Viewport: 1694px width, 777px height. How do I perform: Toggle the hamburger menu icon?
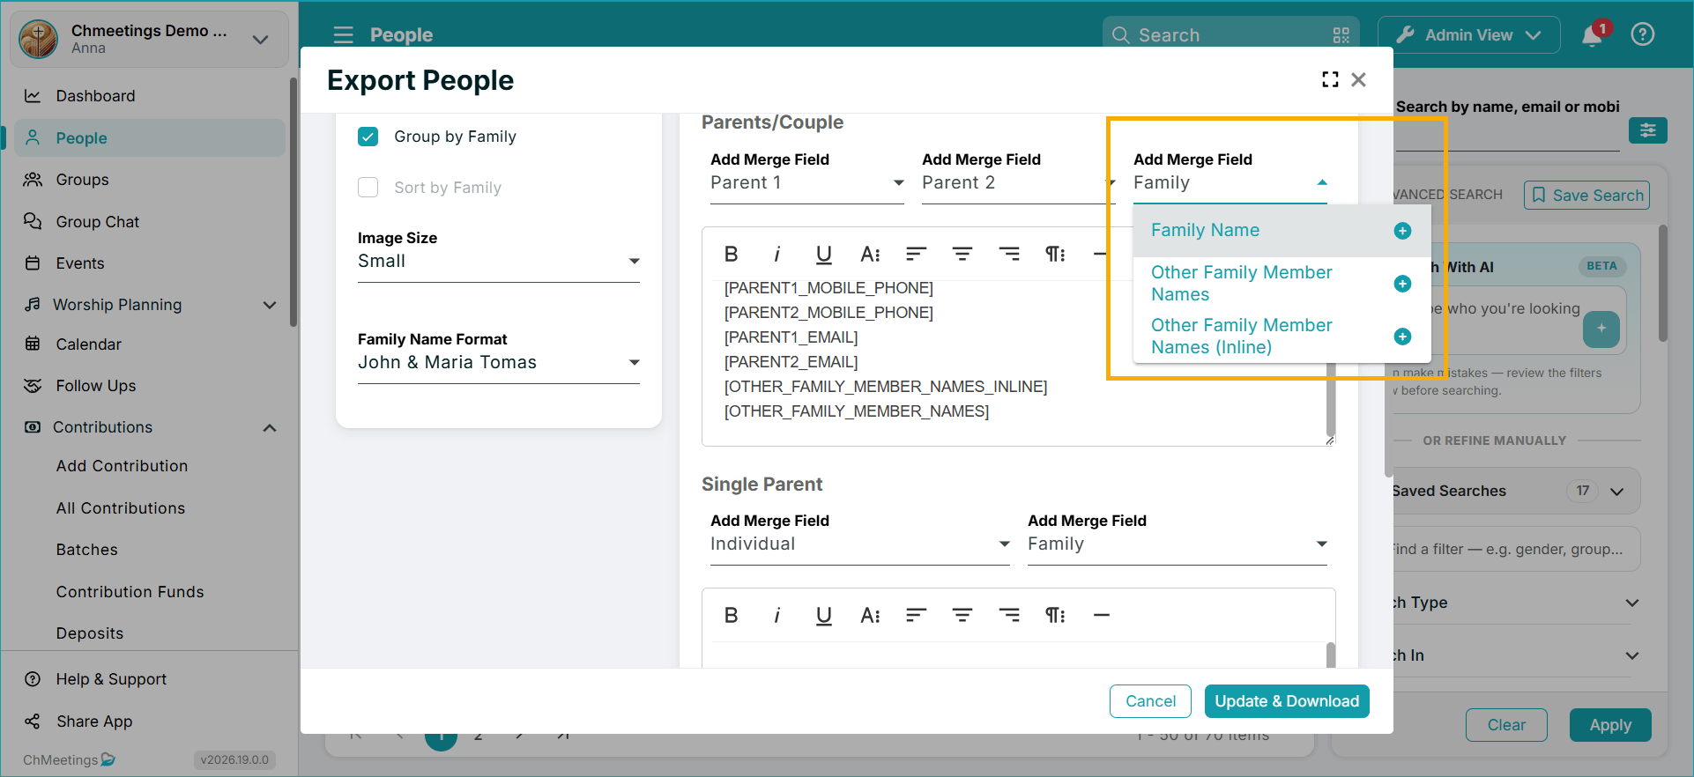click(343, 35)
